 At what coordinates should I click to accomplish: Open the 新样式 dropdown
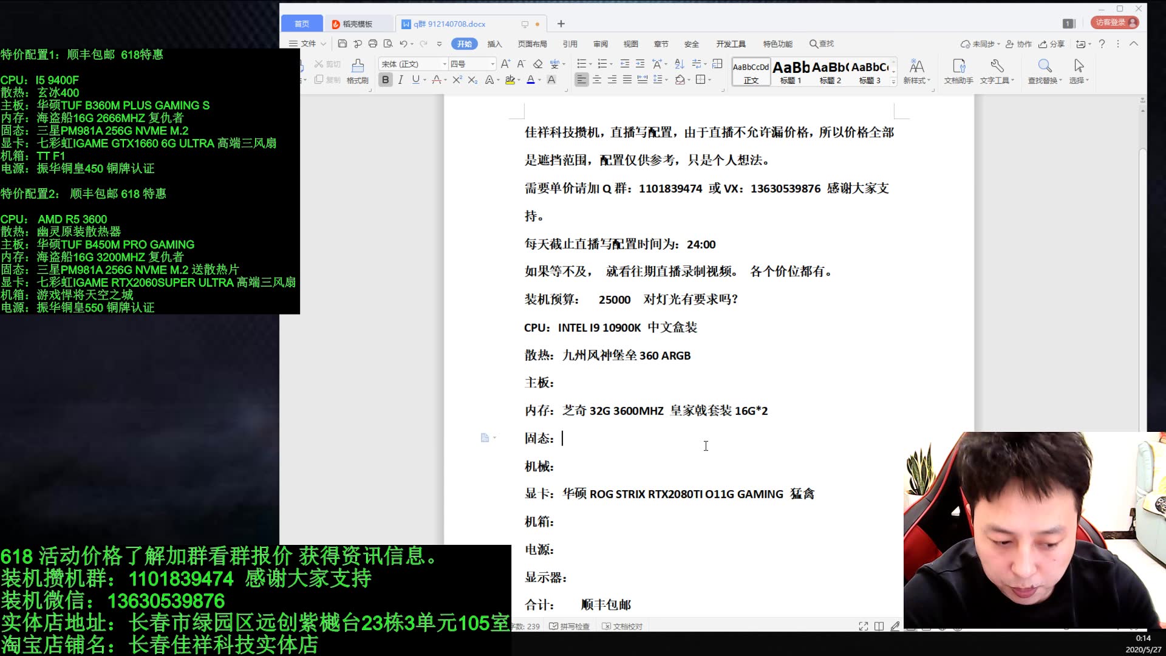[916, 71]
